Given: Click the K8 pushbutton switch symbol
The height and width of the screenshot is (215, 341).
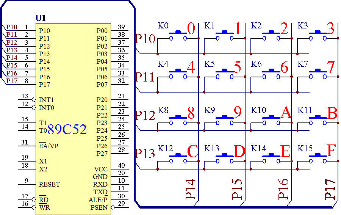Looking at the screenshot, I should pos(178,120).
